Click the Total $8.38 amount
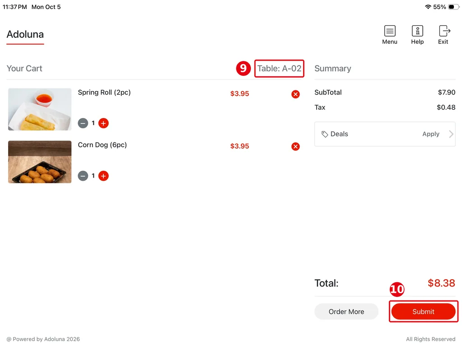The image size is (462, 347). pyautogui.click(x=441, y=283)
